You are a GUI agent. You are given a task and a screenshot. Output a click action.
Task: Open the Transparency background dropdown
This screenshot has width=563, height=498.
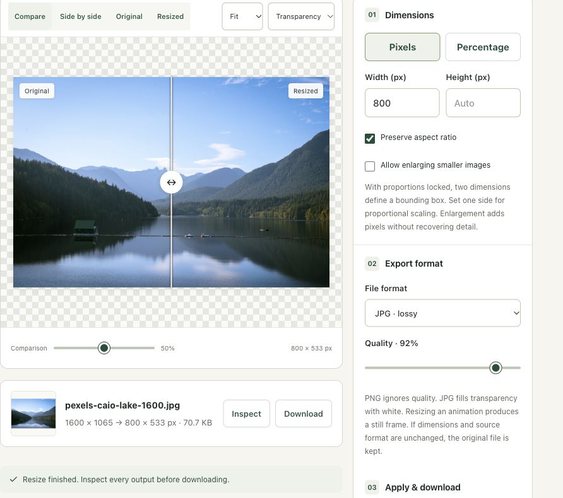tap(301, 16)
